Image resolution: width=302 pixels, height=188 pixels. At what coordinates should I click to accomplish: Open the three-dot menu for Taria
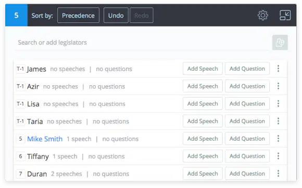tap(278, 121)
